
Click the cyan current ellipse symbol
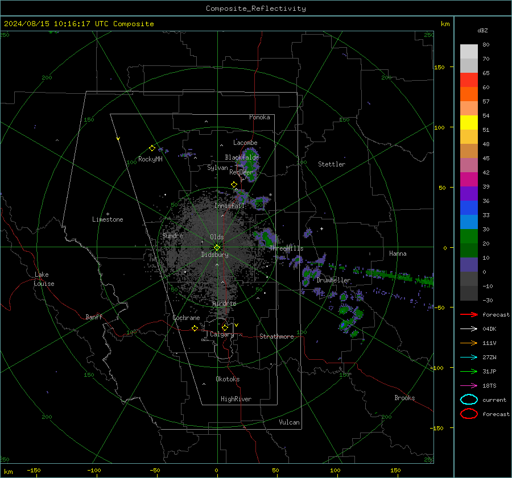point(469,400)
